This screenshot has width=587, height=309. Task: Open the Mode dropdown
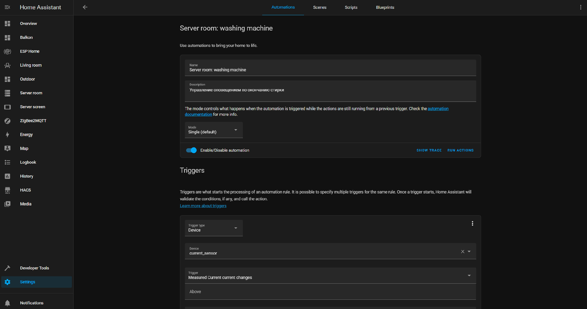214,130
